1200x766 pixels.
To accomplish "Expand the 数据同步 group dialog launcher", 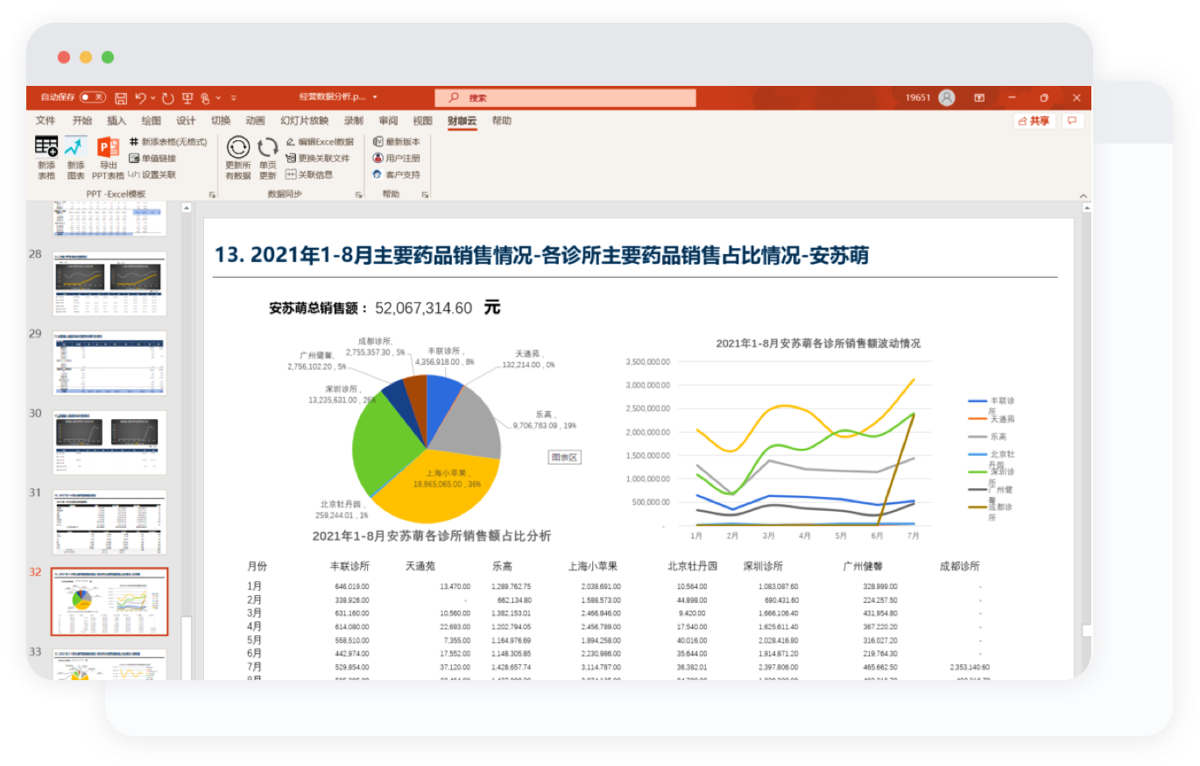I will click(x=357, y=195).
